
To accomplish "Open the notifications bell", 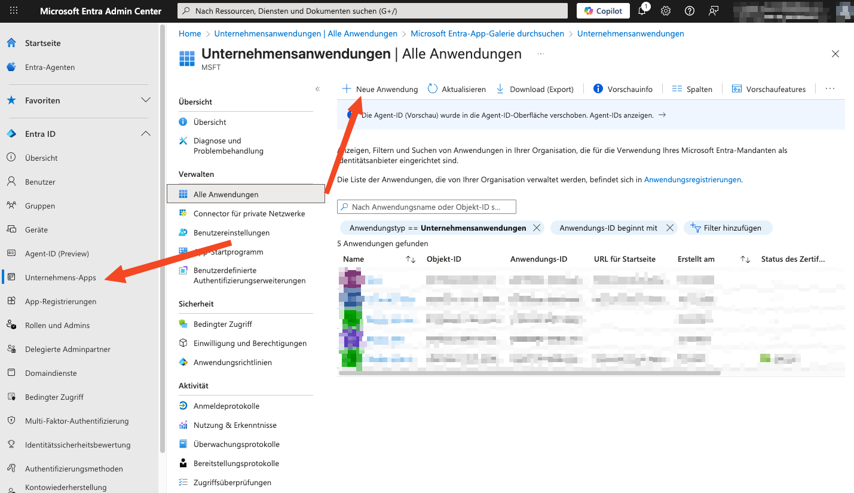I will point(641,11).
